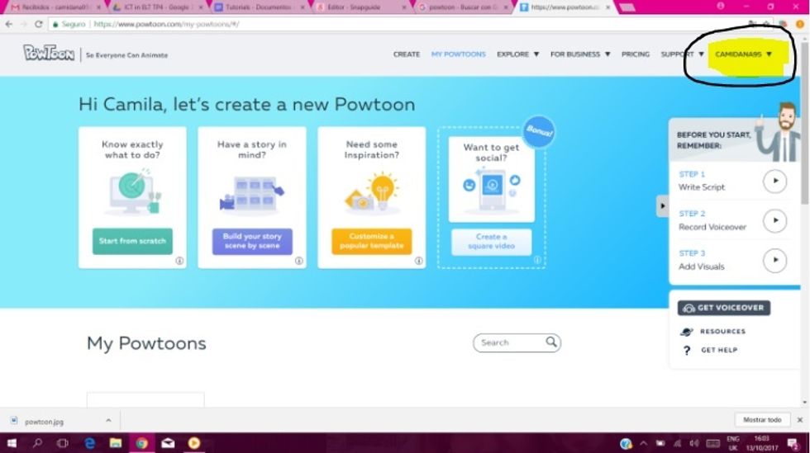
Task: Click the storyboard camera illustration
Action: click(x=251, y=194)
